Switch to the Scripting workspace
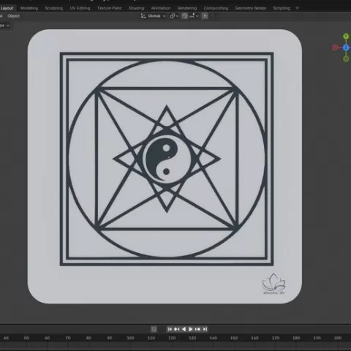 pos(282,8)
